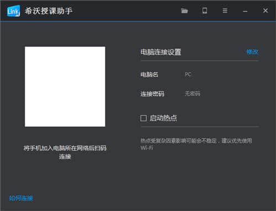Click the hotspot instability hint sentence

(196, 144)
